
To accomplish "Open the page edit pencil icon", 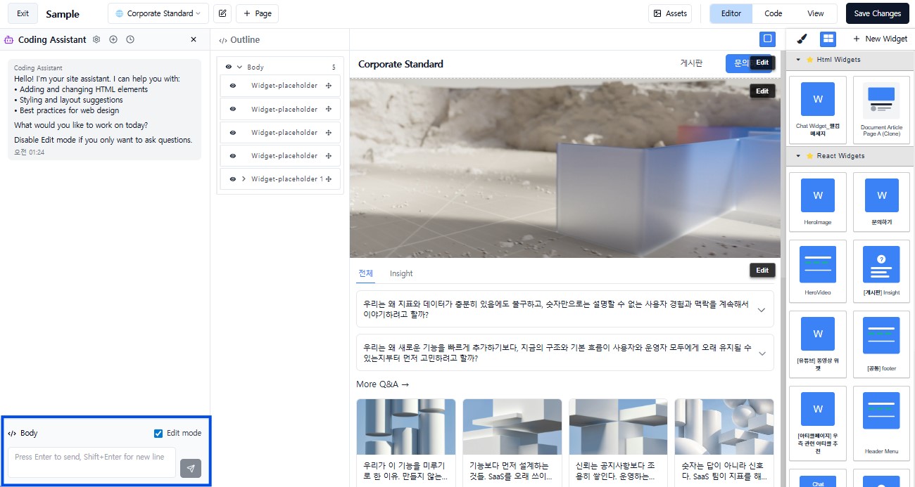I will coord(222,13).
